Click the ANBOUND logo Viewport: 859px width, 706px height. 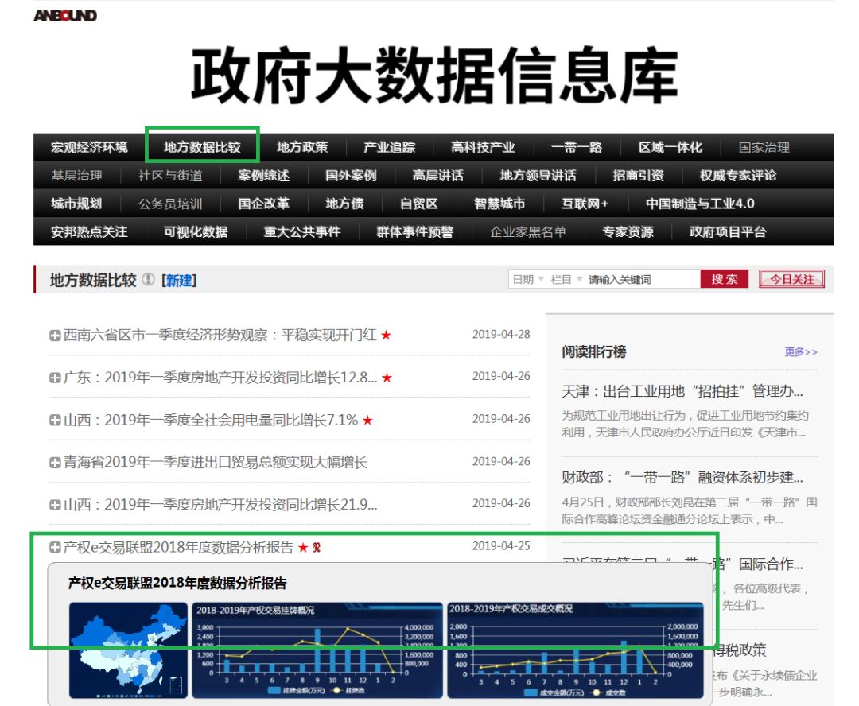(x=65, y=15)
